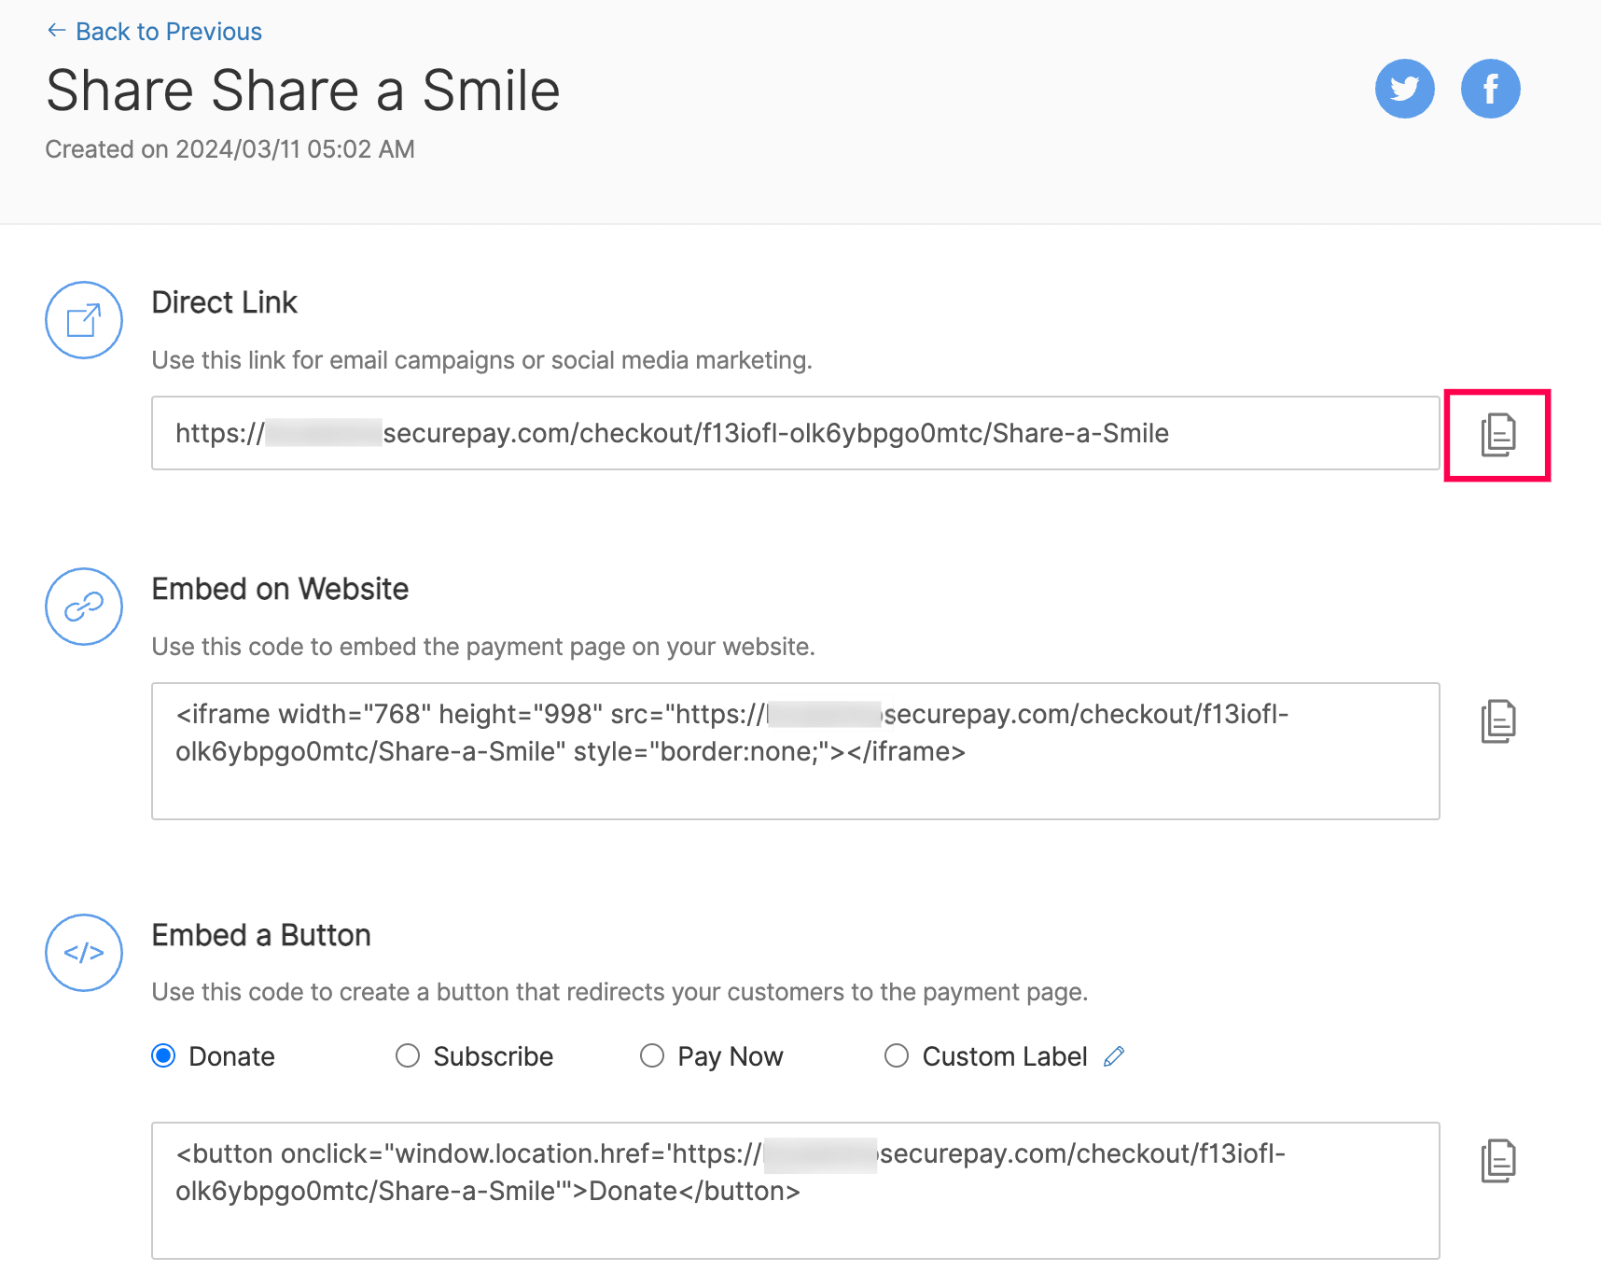This screenshot has width=1601, height=1271.
Task: Go Back to Previous page
Action: [155, 31]
